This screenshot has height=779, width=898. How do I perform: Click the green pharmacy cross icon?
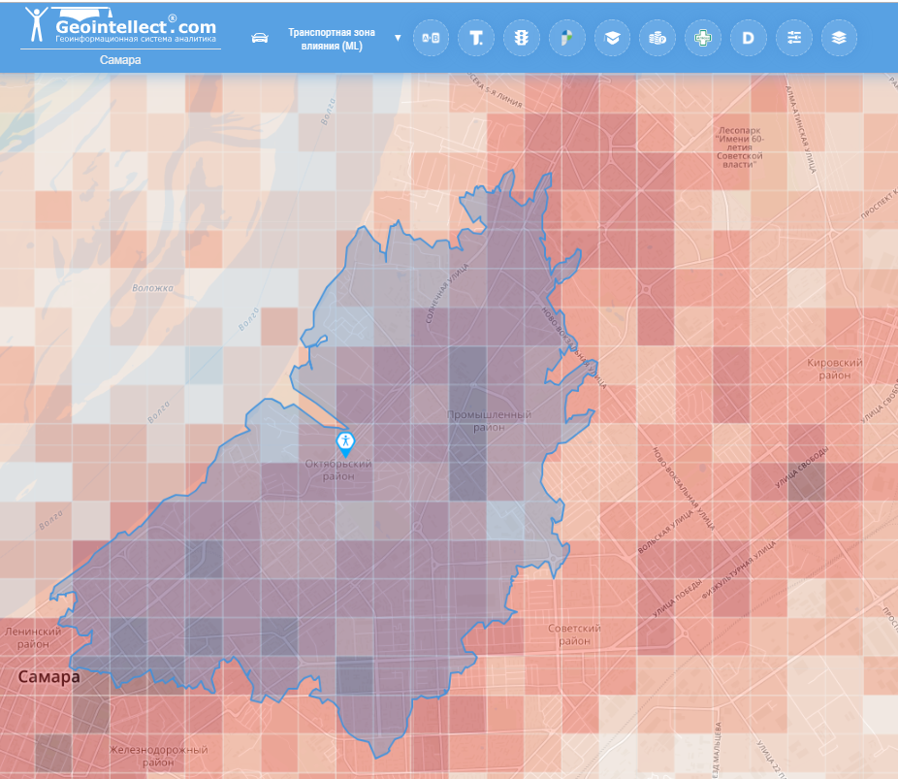[x=702, y=38]
